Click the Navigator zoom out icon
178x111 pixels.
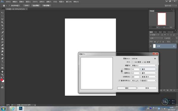pyautogui.click(x=157, y=27)
